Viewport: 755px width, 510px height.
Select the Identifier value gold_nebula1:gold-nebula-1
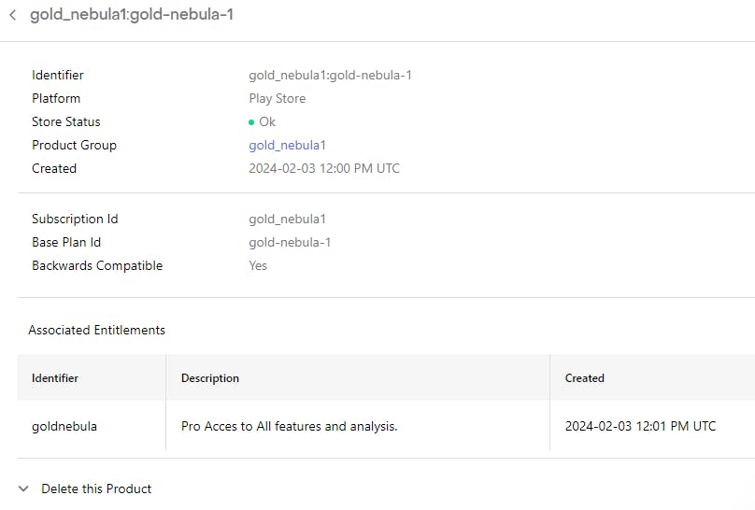(330, 75)
